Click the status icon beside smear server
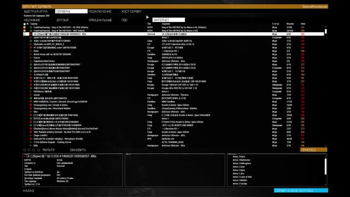The height and width of the screenshot is (197, 350). click(31, 95)
